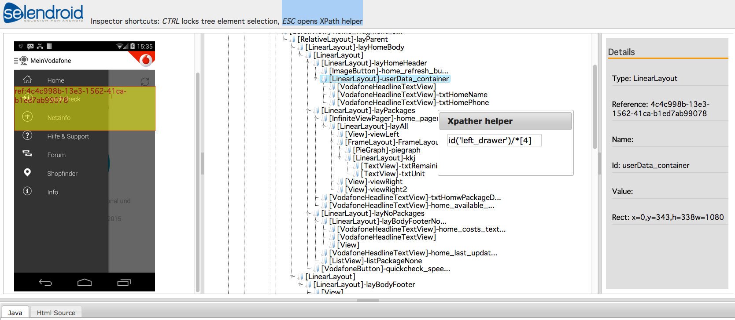This screenshot has height=320, width=735.
Task: Click the node icon of TextView-txtUnit
Action: [x=356, y=174]
